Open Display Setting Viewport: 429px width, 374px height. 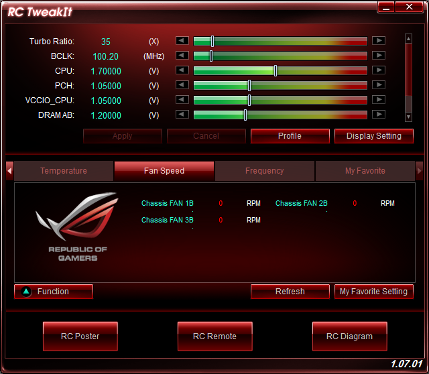pos(374,136)
